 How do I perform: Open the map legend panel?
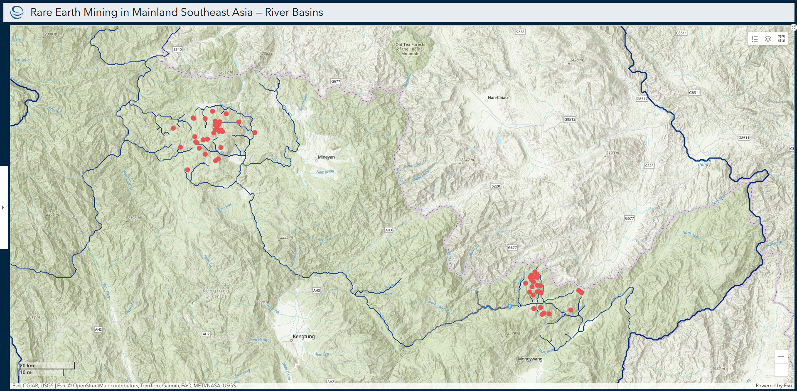point(755,39)
